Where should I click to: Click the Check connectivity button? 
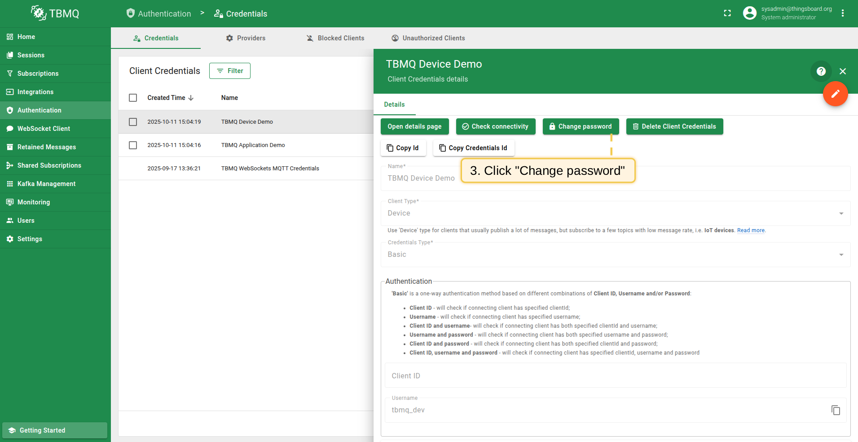(495, 126)
